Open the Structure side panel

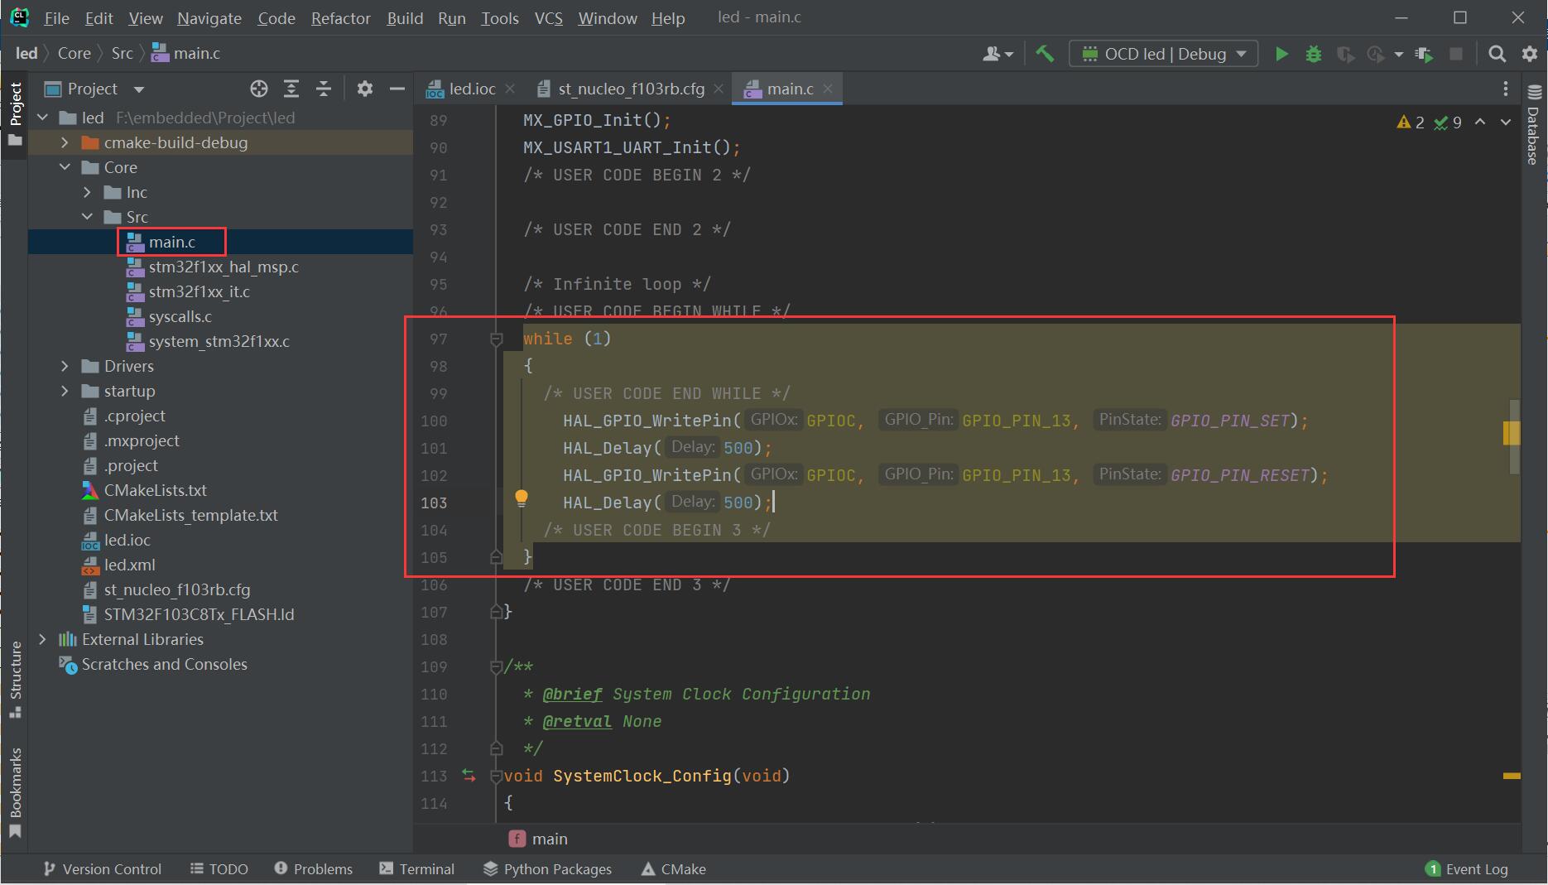tap(15, 680)
